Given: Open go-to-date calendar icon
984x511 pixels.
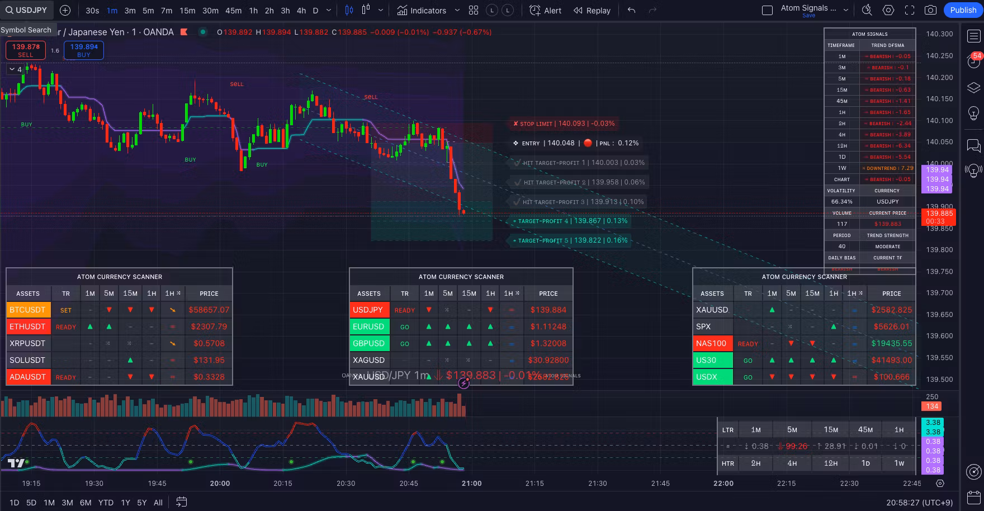Looking at the screenshot, I should click(x=181, y=502).
